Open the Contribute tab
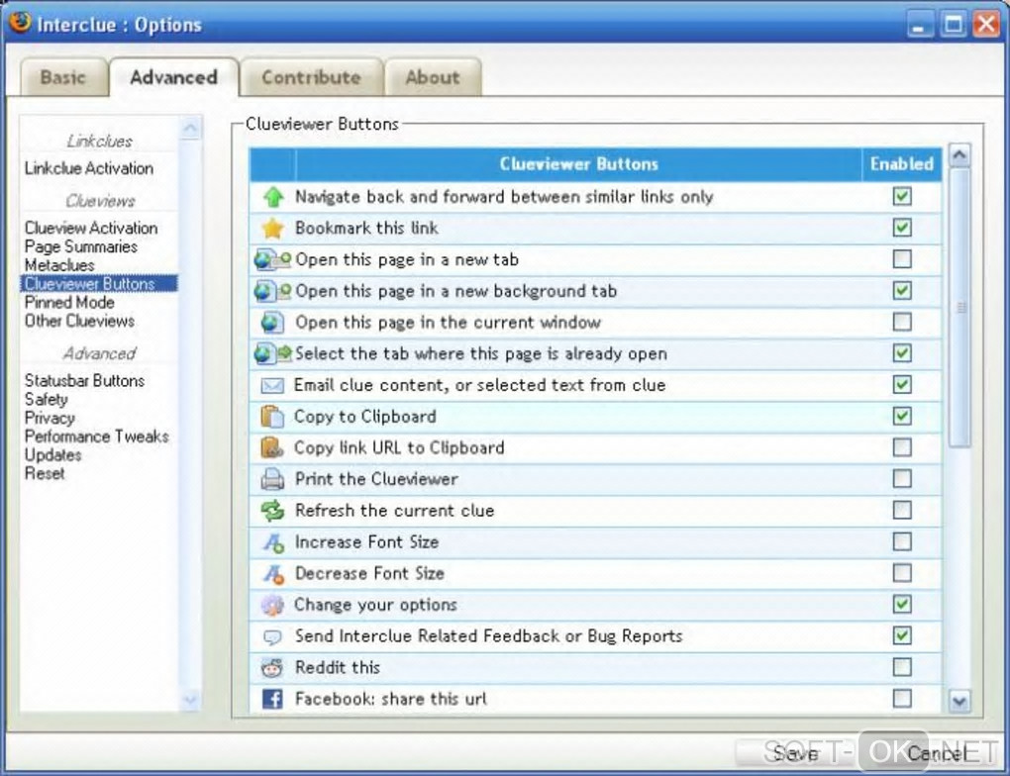This screenshot has height=776, width=1010. coord(311,77)
